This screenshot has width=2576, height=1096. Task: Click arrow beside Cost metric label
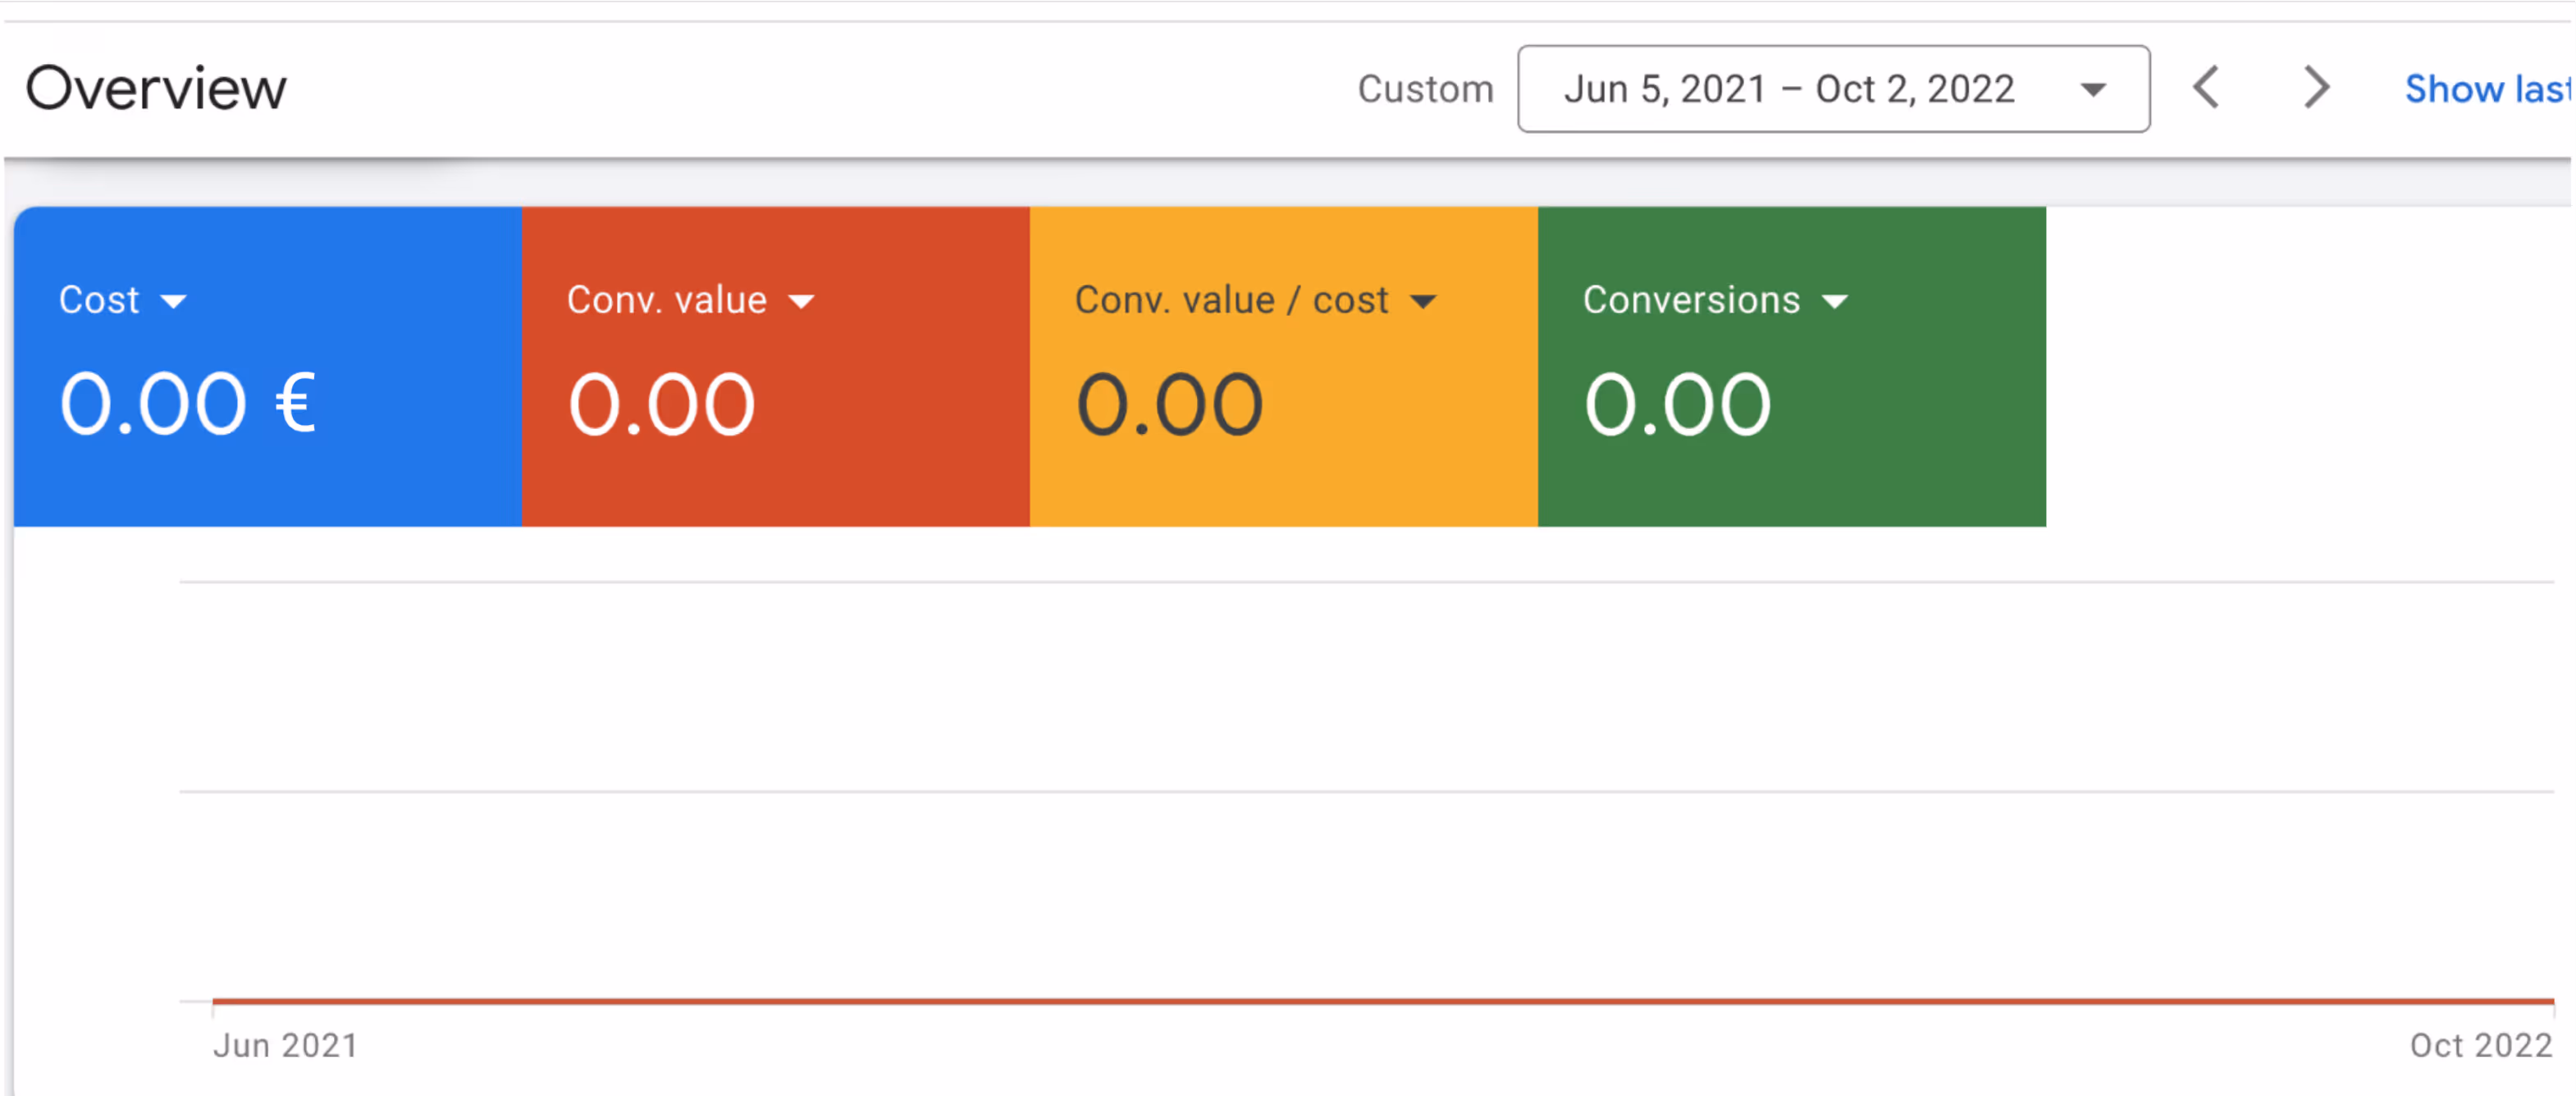point(173,302)
